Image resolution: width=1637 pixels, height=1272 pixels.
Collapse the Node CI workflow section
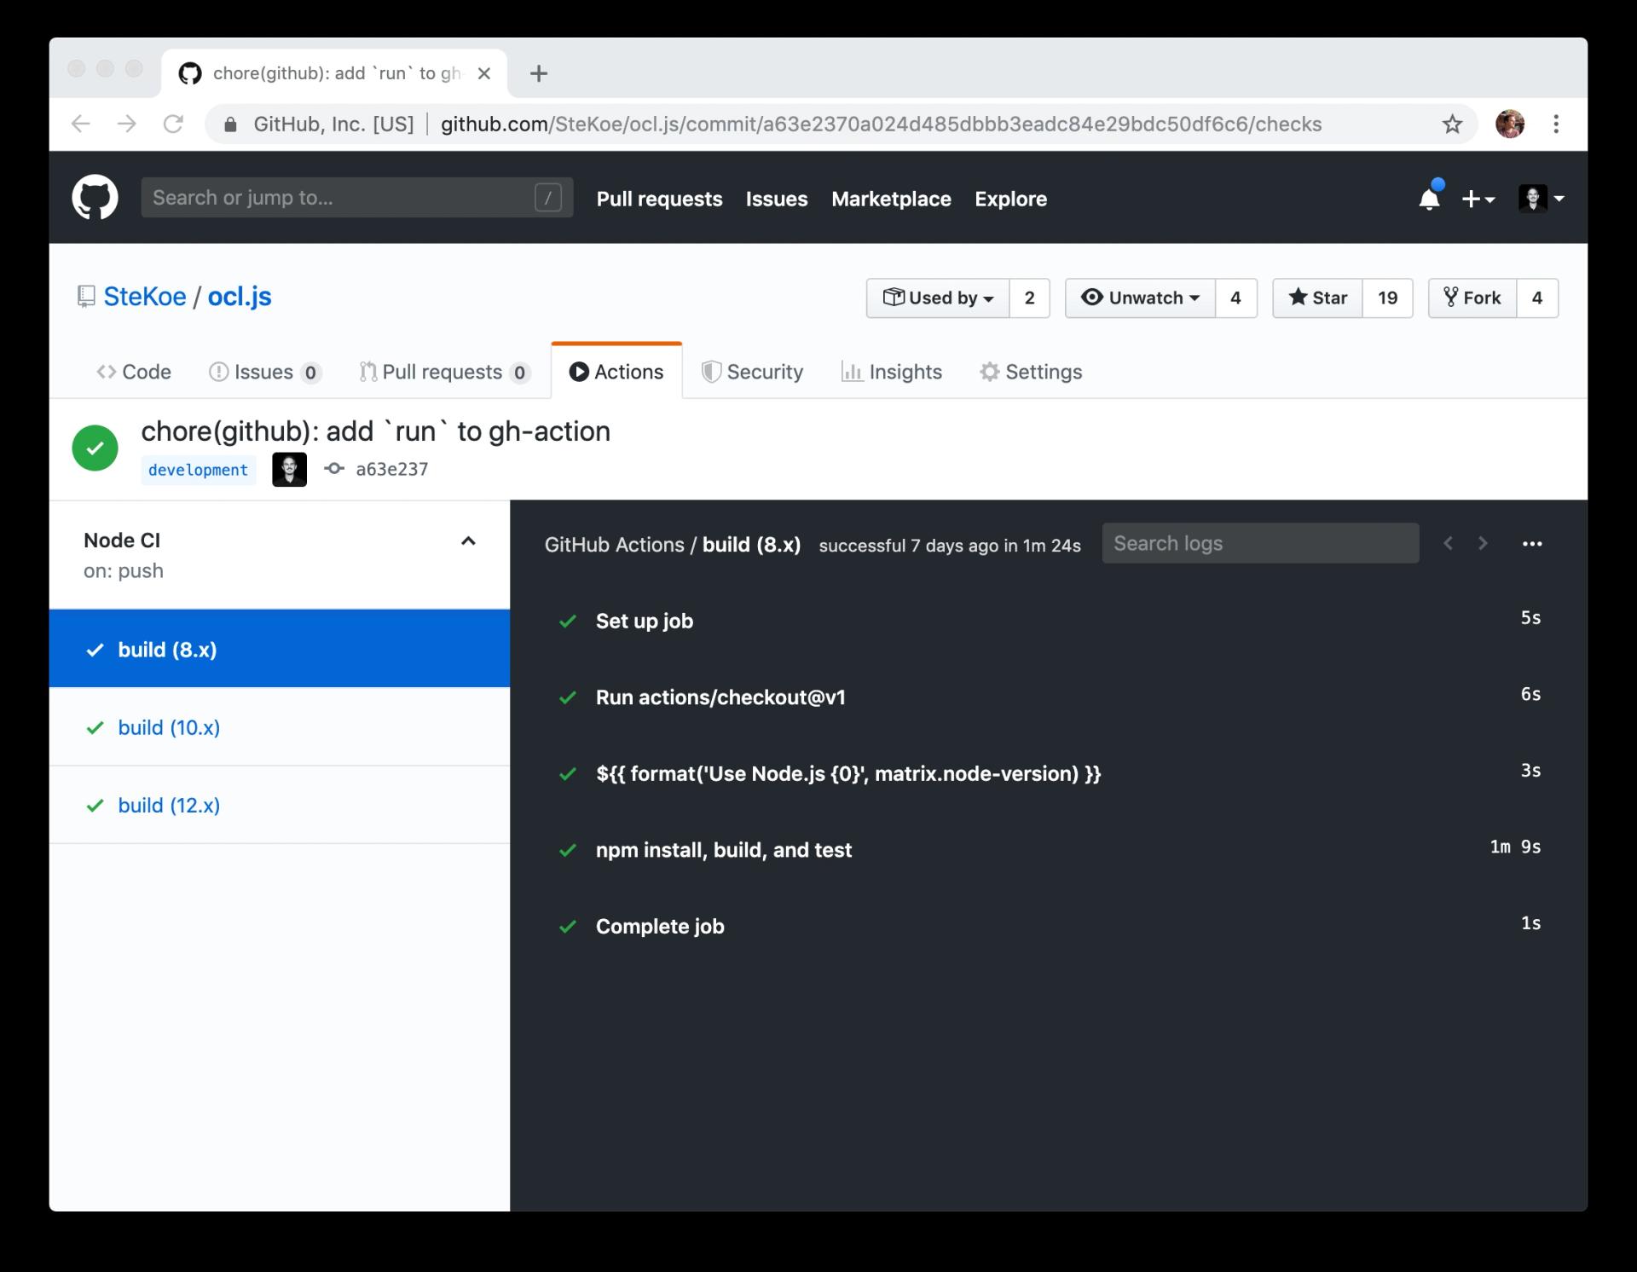(468, 541)
